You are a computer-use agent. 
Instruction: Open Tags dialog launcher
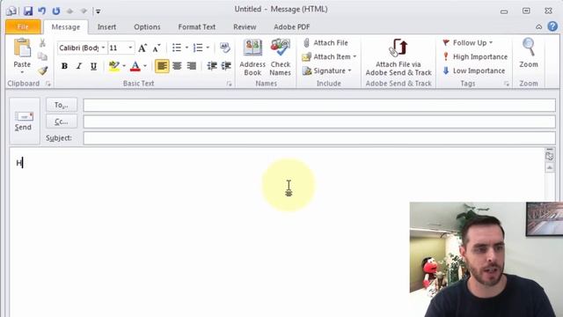(507, 84)
